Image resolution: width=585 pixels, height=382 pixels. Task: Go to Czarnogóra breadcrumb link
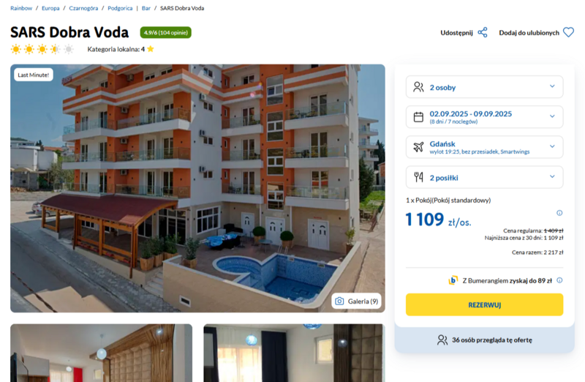tap(83, 8)
